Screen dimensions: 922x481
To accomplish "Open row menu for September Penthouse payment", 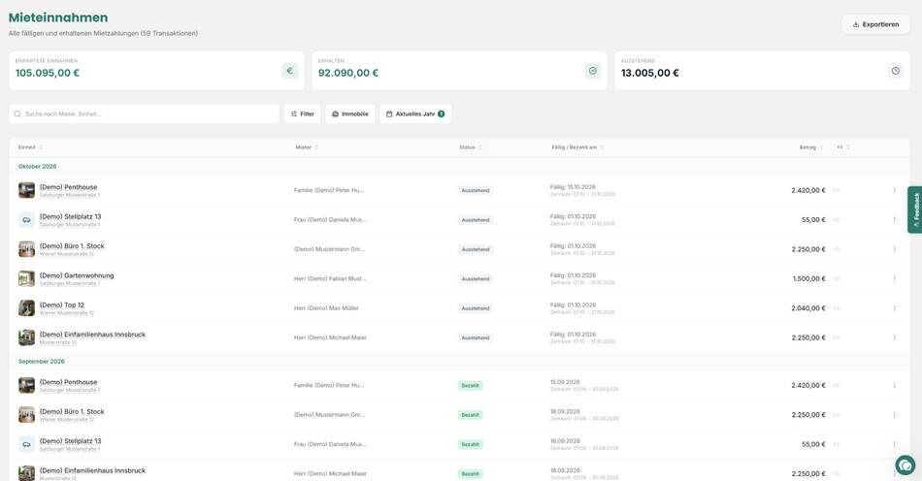I will [x=895, y=385].
